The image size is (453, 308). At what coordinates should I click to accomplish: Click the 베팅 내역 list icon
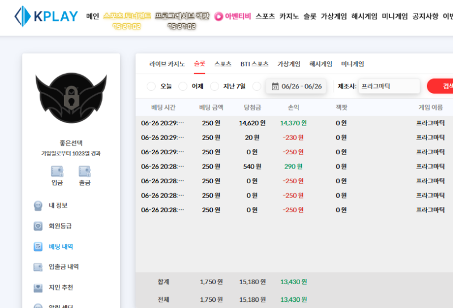click(38, 247)
